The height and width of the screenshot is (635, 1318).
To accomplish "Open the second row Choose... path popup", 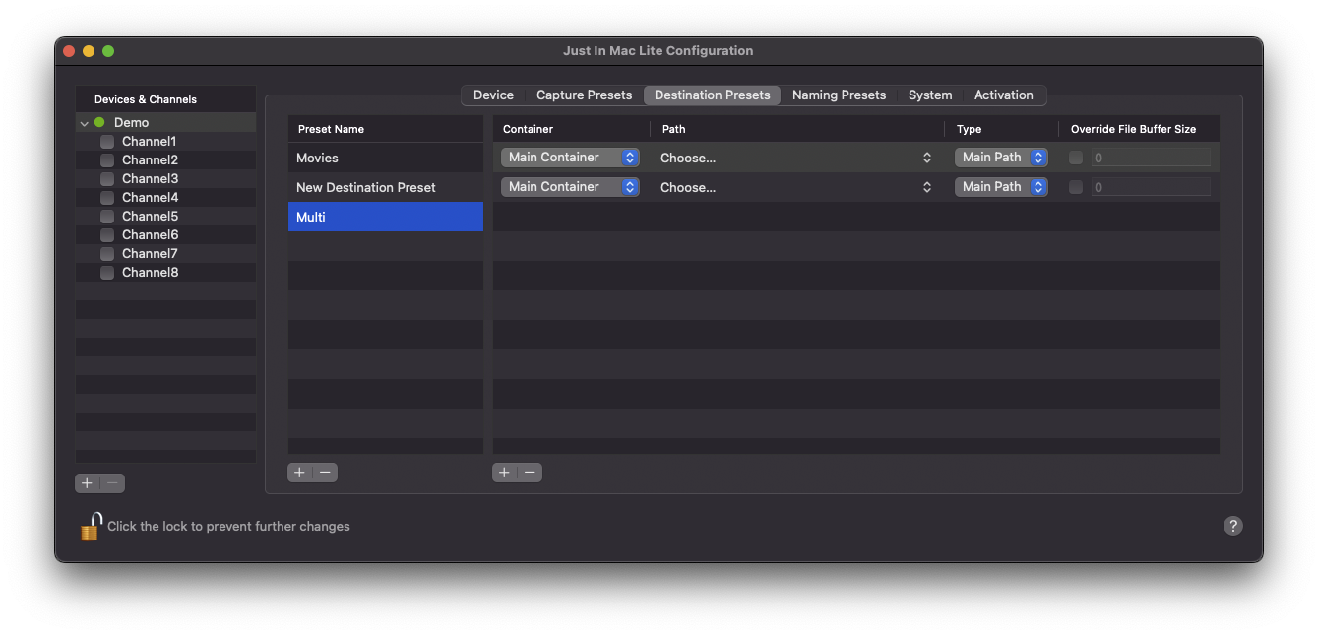I will click(795, 187).
